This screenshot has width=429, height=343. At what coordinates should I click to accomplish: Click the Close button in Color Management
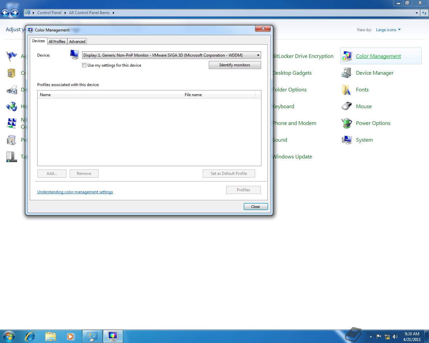click(x=256, y=207)
